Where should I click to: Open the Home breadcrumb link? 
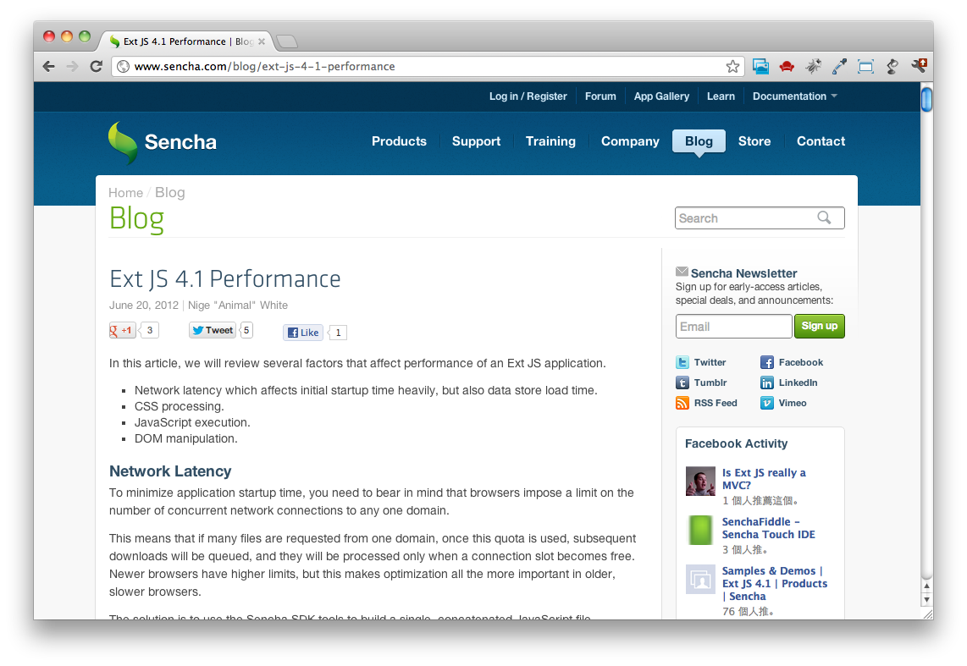click(124, 192)
